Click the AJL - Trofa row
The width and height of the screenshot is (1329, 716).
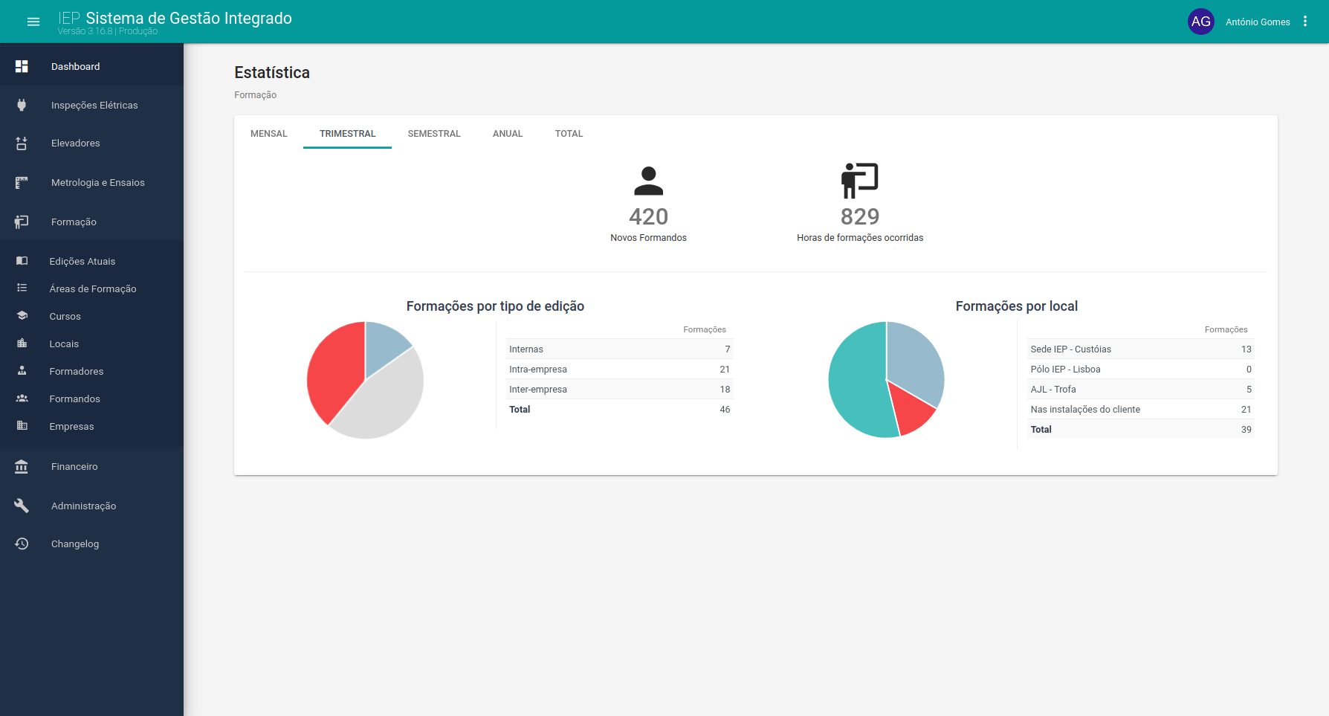coord(1141,389)
